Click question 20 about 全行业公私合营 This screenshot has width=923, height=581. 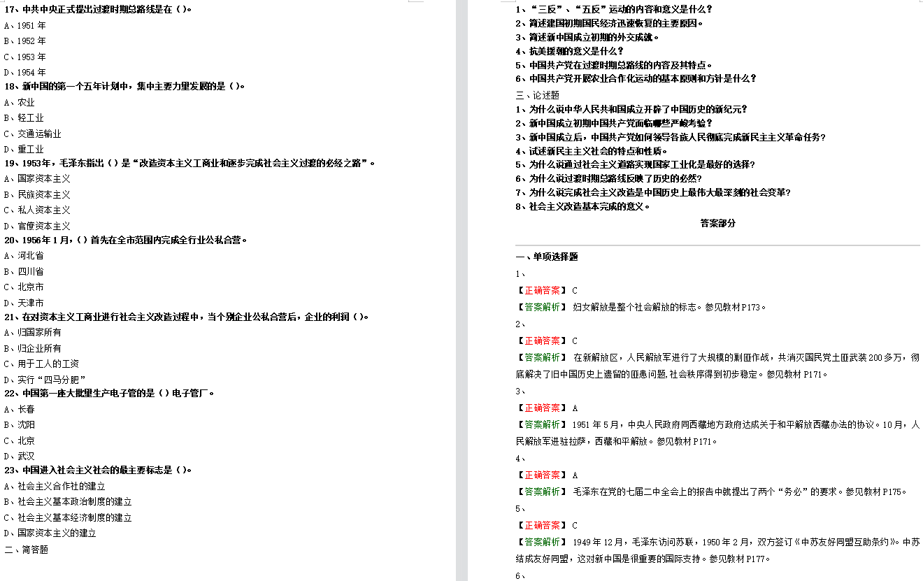click(x=127, y=241)
